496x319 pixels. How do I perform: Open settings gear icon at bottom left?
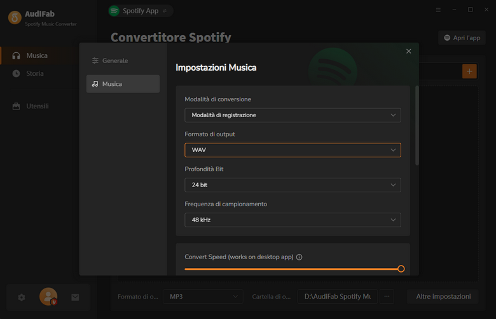click(22, 297)
